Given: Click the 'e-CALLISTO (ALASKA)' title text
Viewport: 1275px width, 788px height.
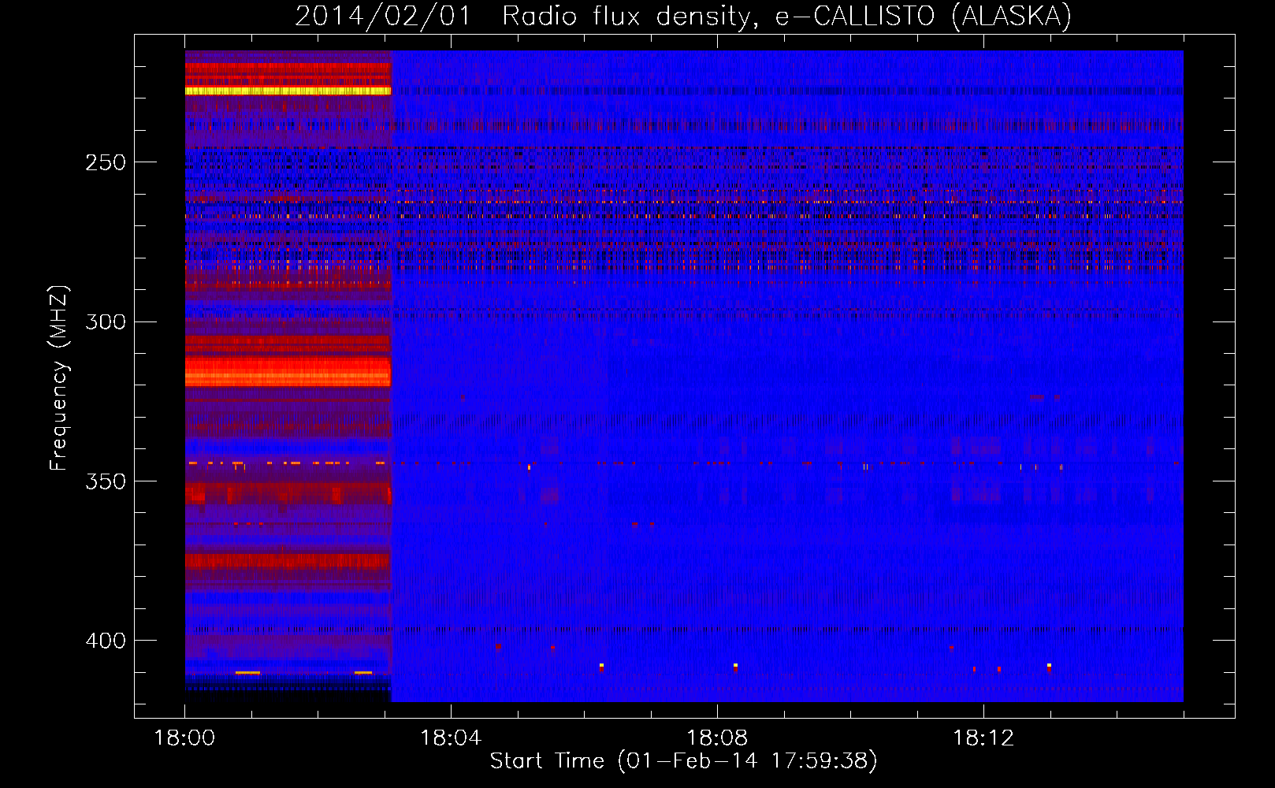Looking at the screenshot, I should (x=924, y=17).
